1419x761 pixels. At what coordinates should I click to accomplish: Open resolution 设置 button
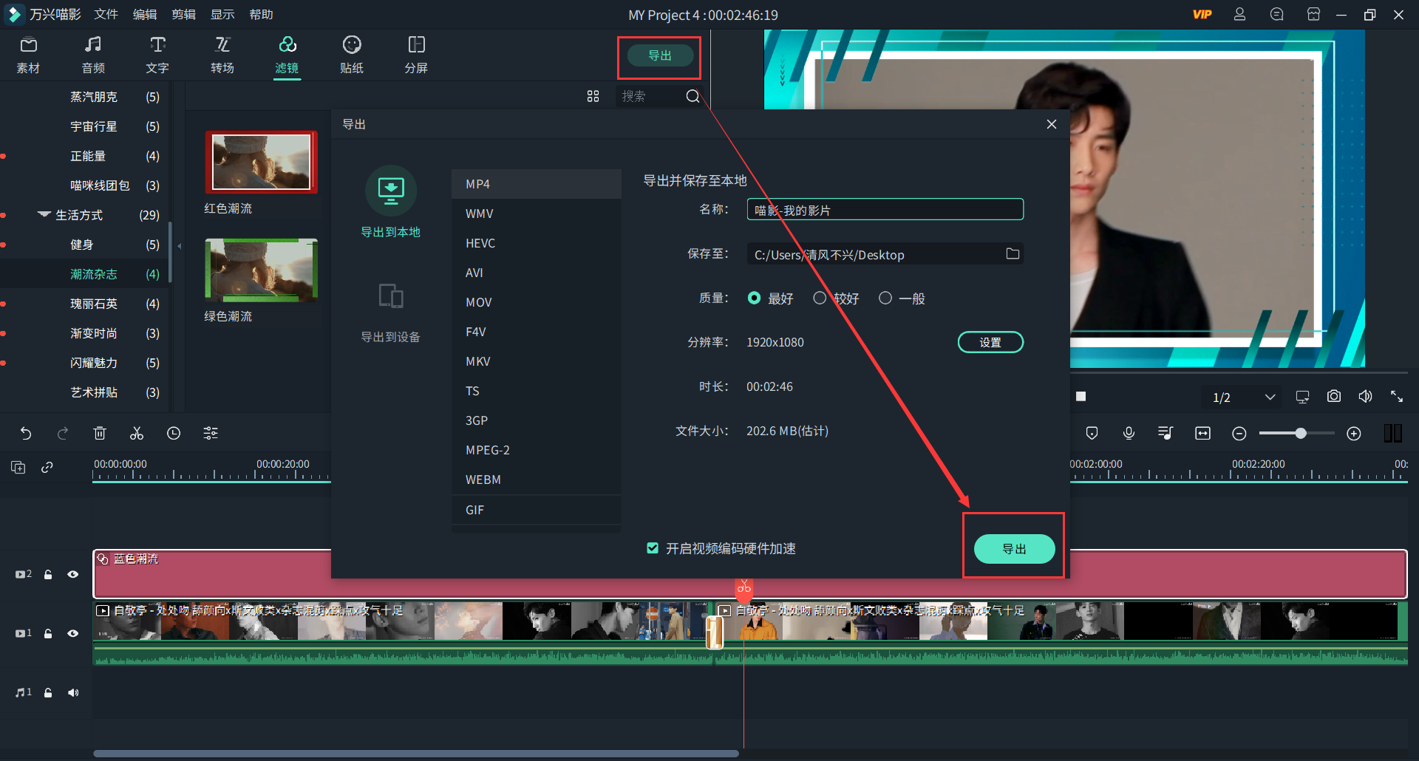[990, 341]
